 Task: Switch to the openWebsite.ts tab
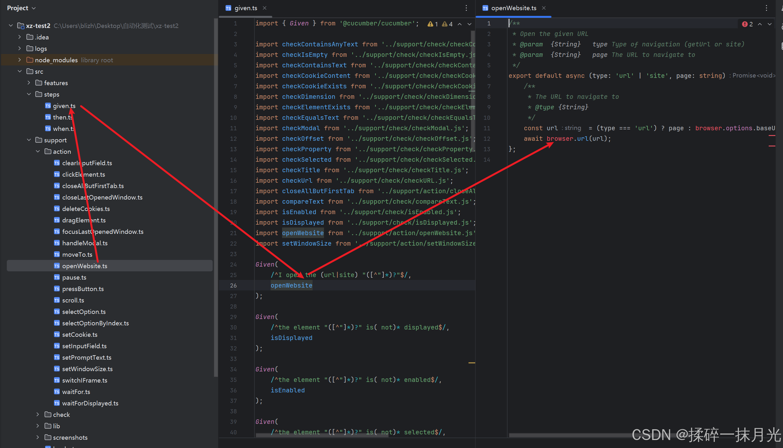513,8
